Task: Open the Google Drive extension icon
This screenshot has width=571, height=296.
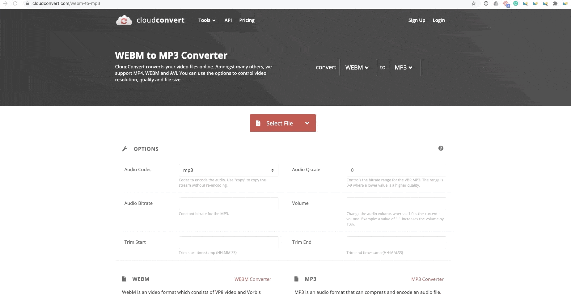Action: 496,4
